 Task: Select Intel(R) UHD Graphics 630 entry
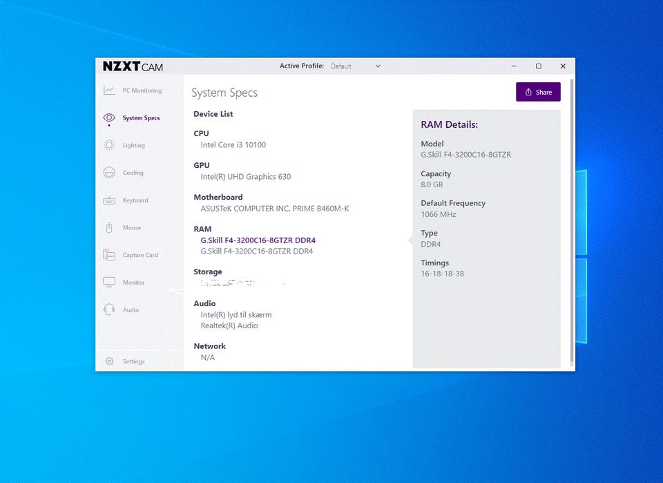tap(246, 177)
